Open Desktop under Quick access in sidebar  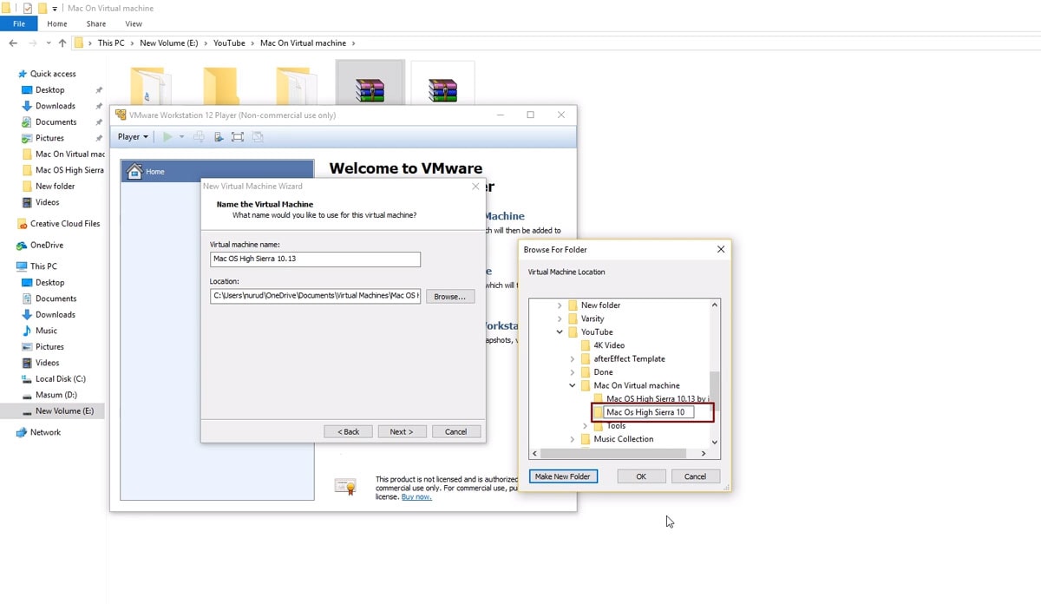(50, 90)
